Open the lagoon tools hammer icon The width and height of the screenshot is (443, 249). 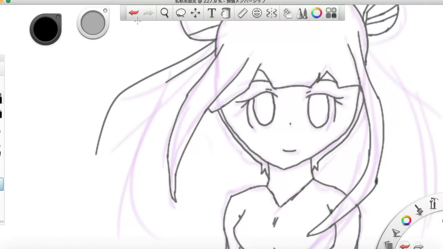[433, 203]
